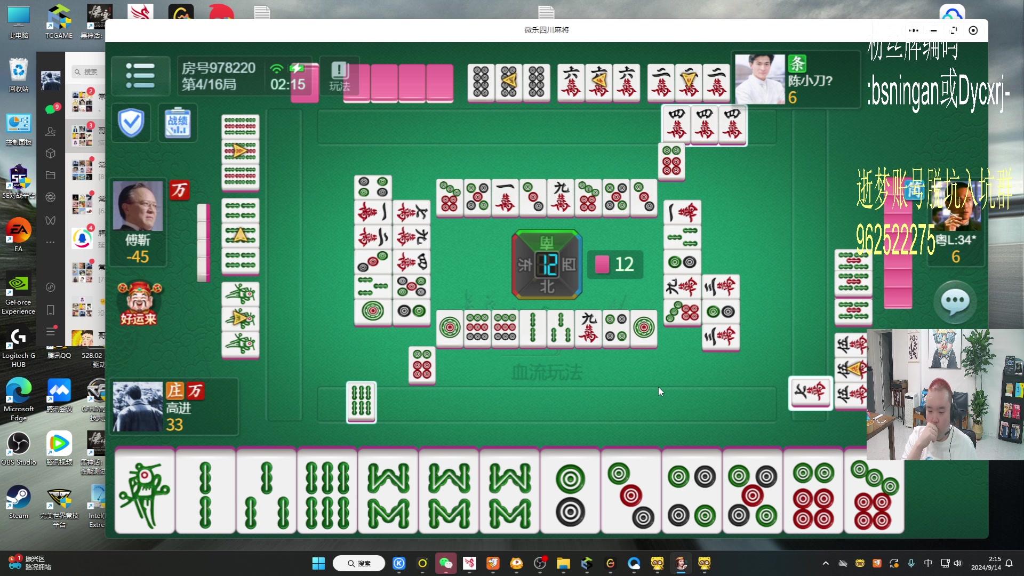
Task: Open the game menu list icon
Action: click(140, 76)
